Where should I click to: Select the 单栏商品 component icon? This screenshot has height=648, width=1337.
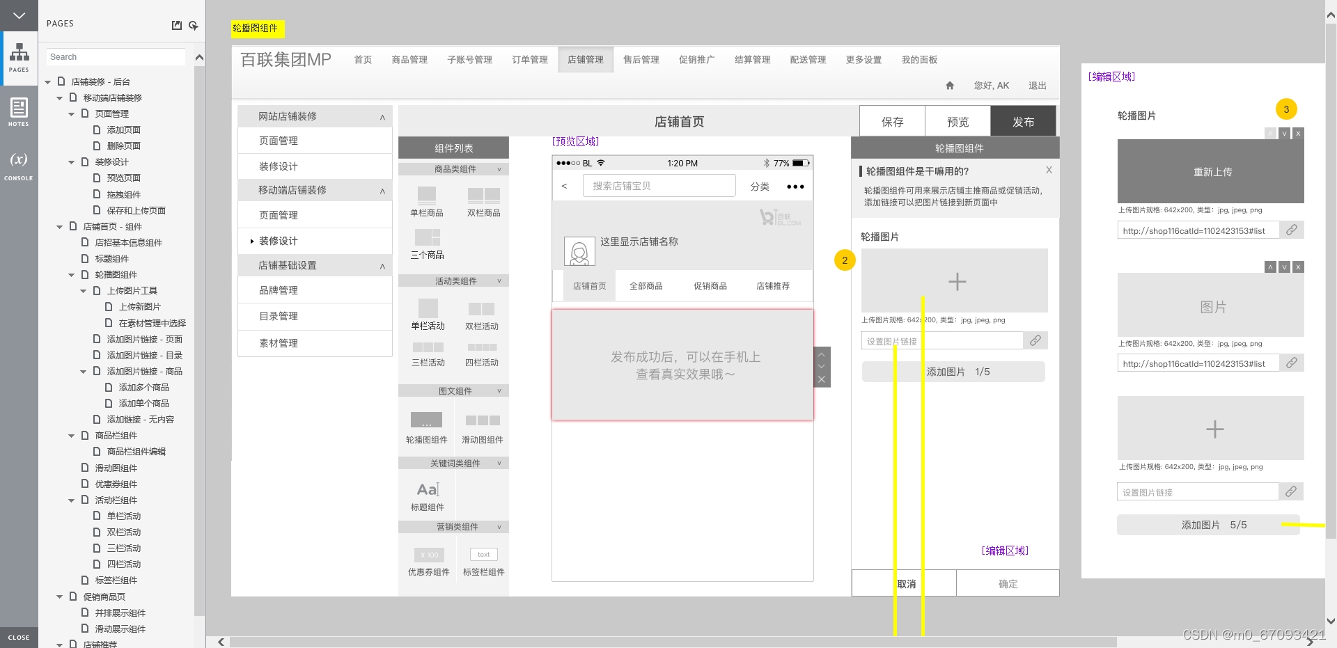[x=426, y=195]
